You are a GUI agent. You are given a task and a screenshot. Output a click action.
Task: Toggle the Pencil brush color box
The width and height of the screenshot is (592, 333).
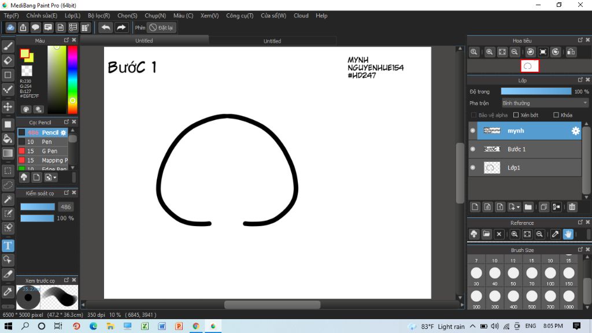[x=22, y=132]
